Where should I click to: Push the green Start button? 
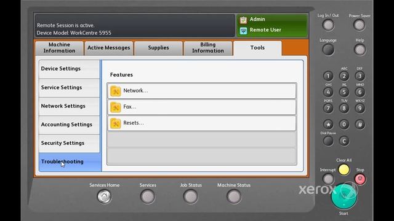pyautogui.click(x=344, y=196)
